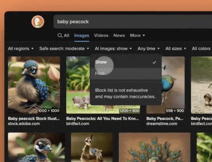
Task: Visit the dreamstime.com source link
Action: point(162,124)
